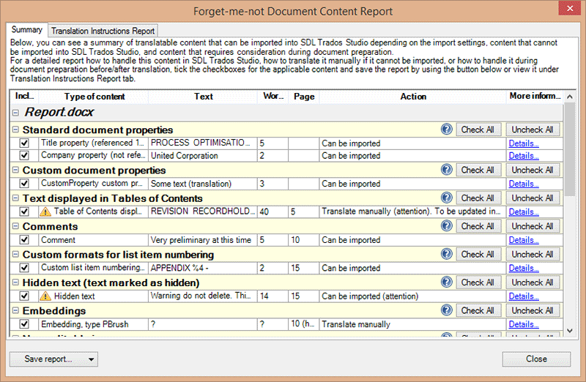Screen dimensions: 586x382
Task: Open help icon for Custom document properties
Action: (447, 170)
